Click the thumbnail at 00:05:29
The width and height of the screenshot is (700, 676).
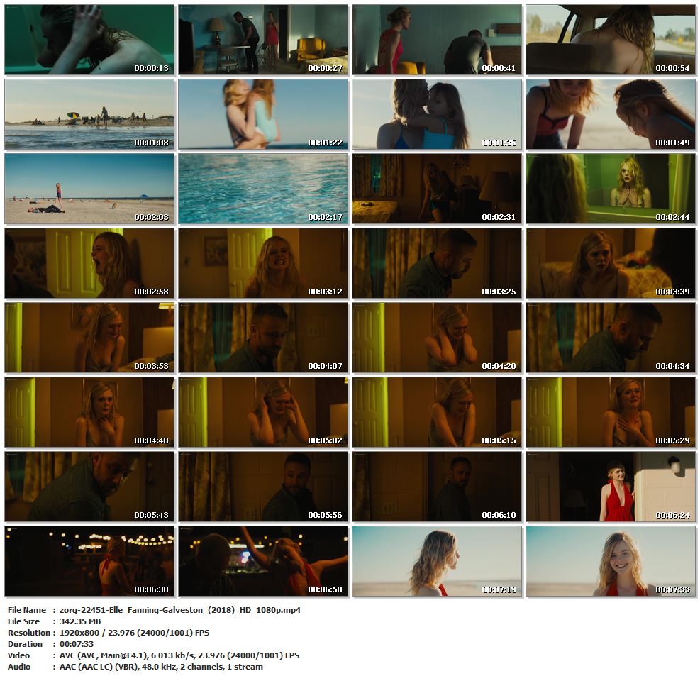(610, 412)
